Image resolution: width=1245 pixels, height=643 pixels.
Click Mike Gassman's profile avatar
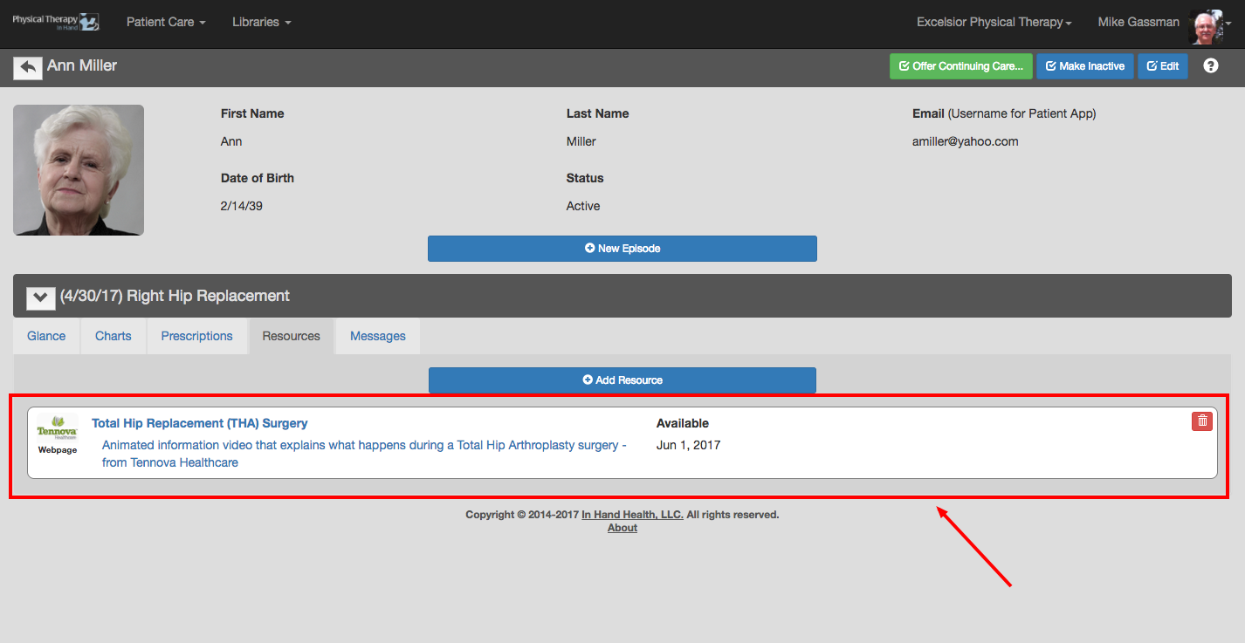tap(1207, 26)
